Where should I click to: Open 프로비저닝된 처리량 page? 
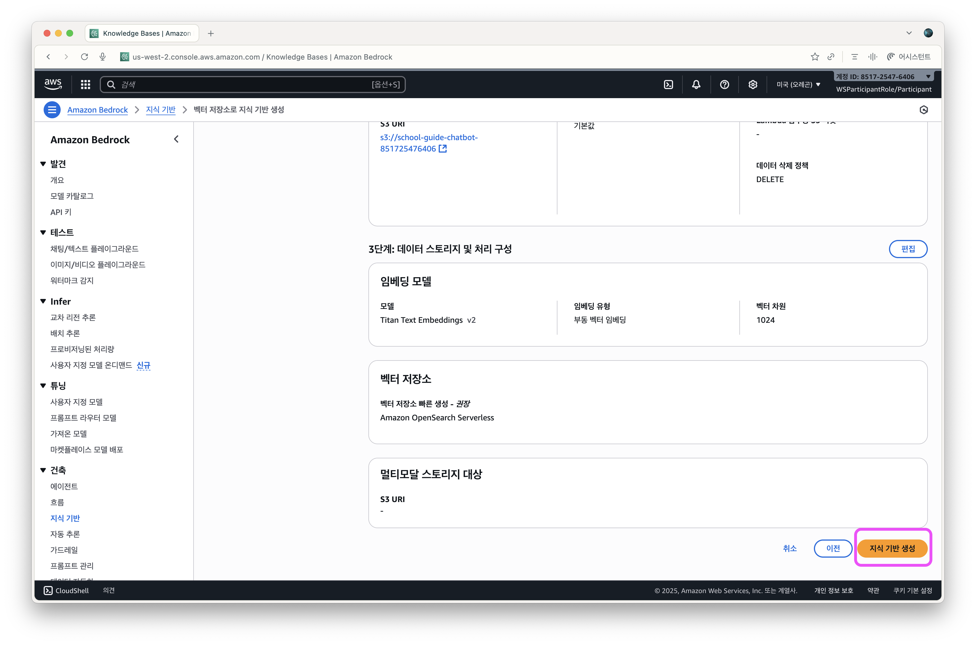coord(82,349)
